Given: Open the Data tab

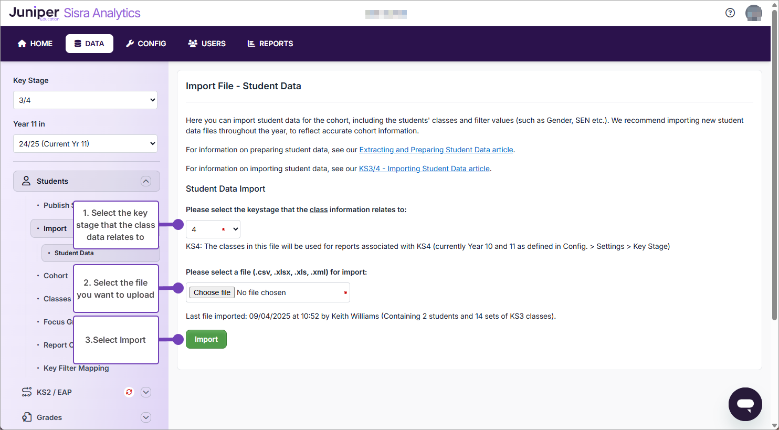Looking at the screenshot, I should tap(89, 44).
